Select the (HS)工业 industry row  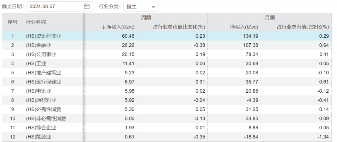(x=36, y=63)
